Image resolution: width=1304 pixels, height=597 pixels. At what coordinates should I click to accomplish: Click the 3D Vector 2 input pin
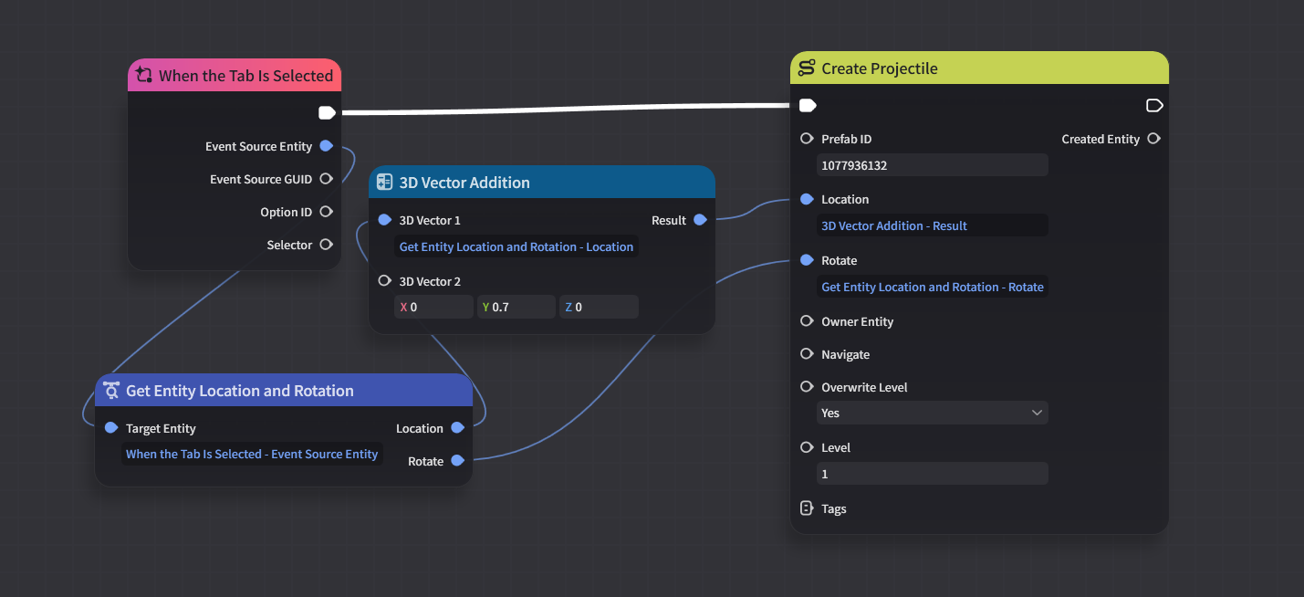[x=384, y=281]
